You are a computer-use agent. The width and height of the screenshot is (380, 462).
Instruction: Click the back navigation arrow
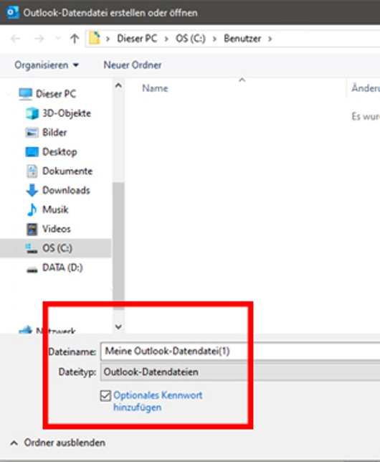coord(15,39)
